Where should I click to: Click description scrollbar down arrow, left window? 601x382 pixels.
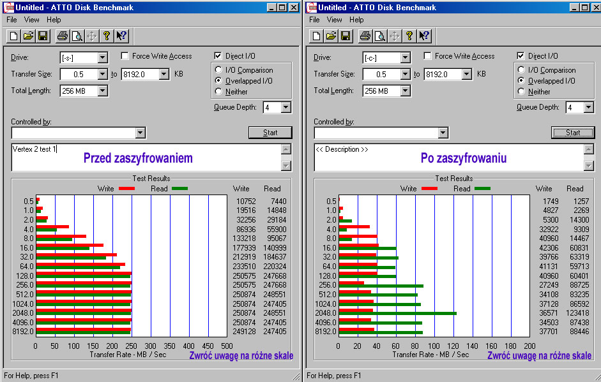pos(286,166)
